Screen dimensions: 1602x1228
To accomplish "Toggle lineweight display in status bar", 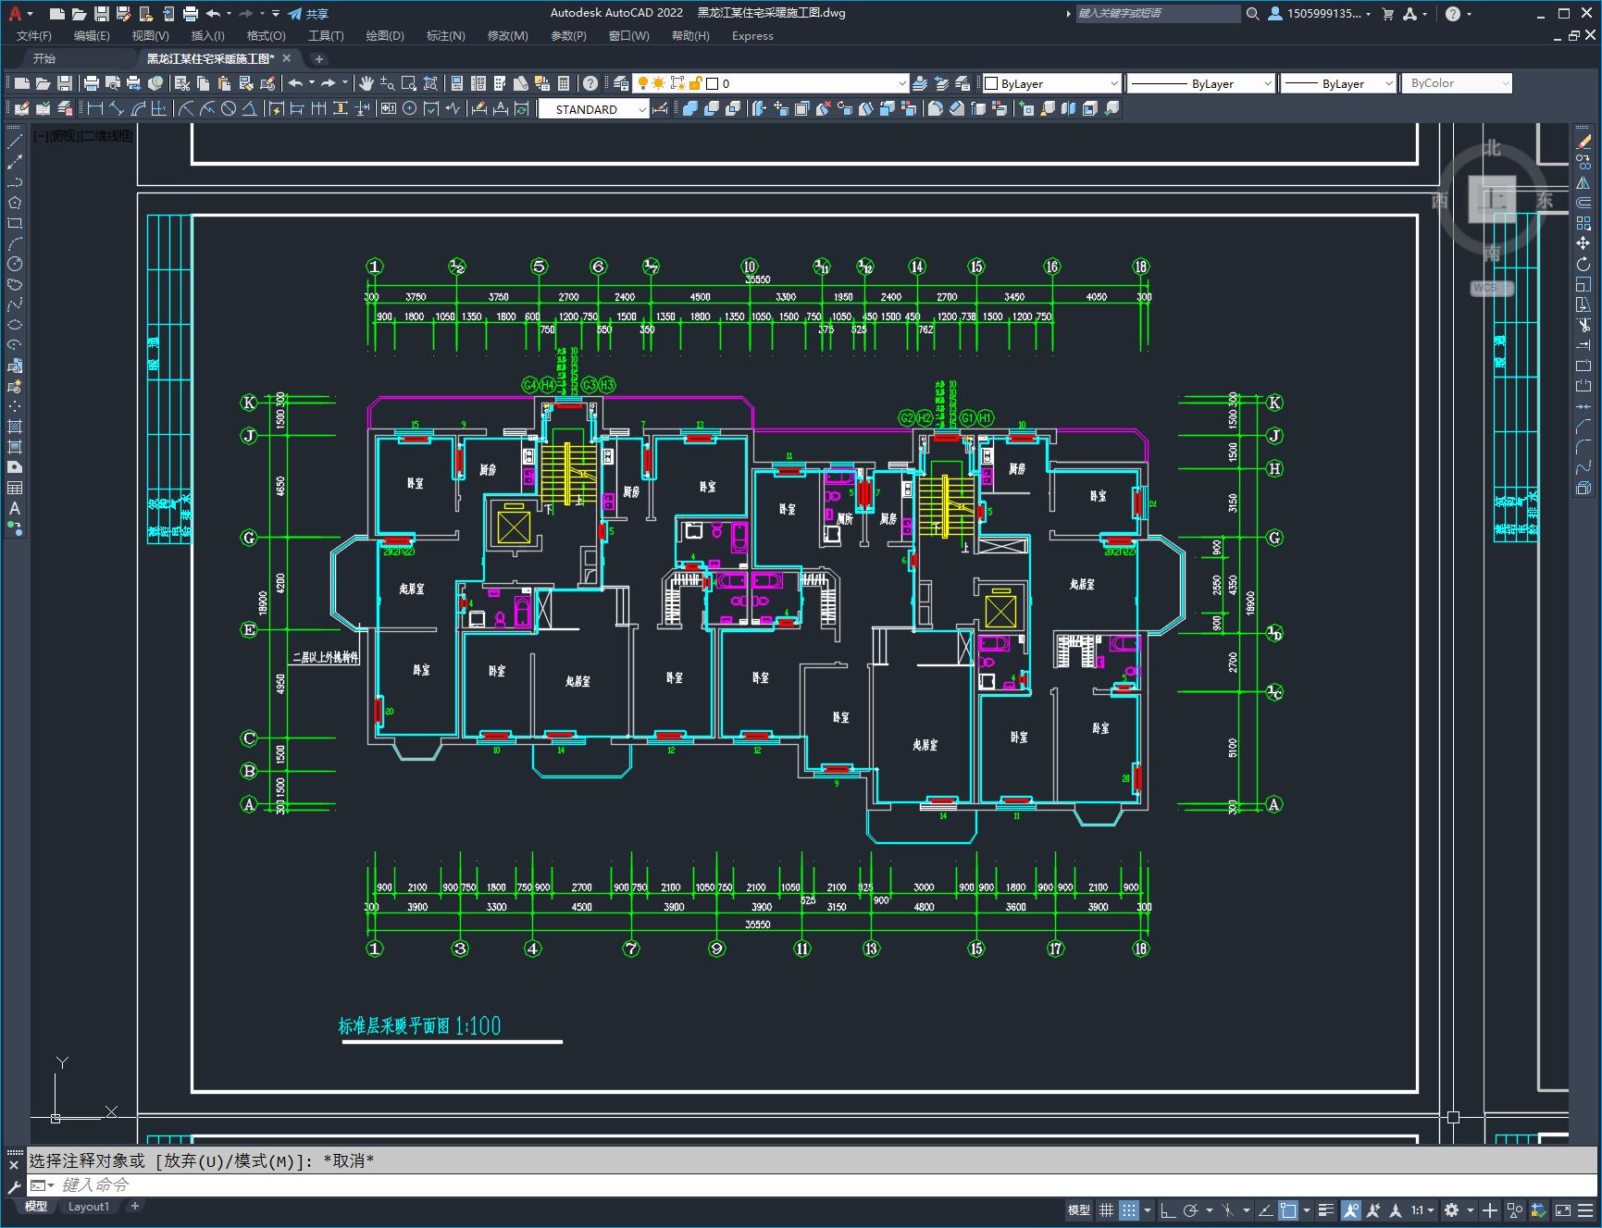I will point(1326,1209).
